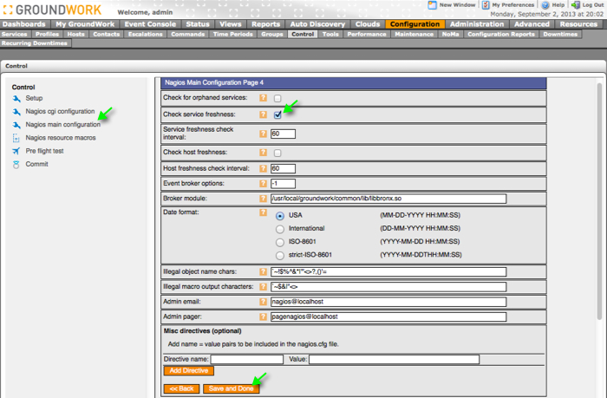Select International date format radio

(280, 229)
